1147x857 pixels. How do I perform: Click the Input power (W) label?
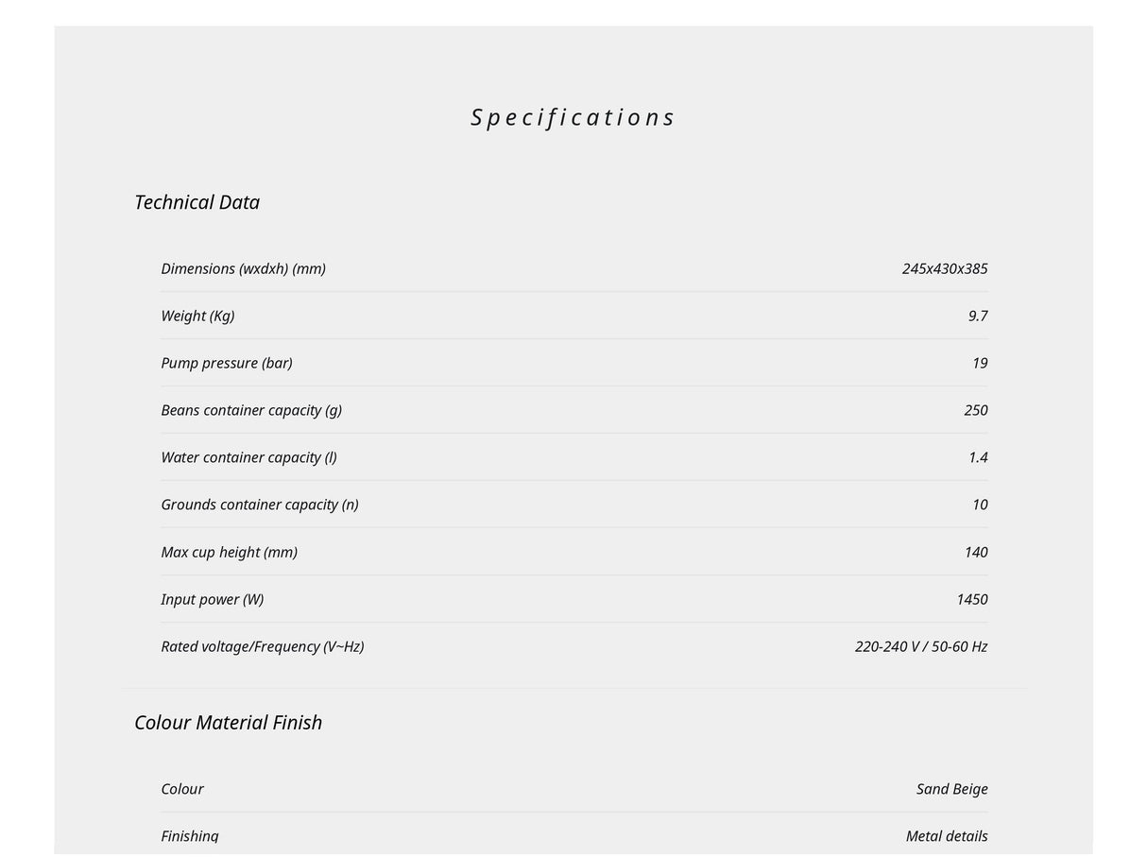(212, 599)
